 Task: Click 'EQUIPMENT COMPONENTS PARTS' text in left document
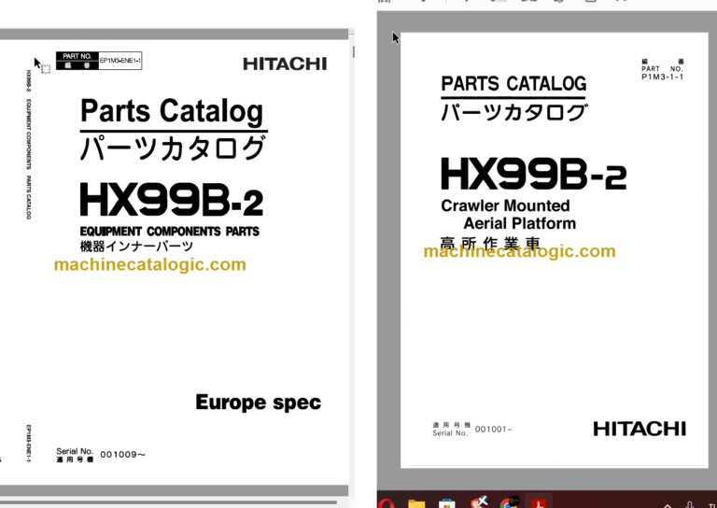[170, 232]
